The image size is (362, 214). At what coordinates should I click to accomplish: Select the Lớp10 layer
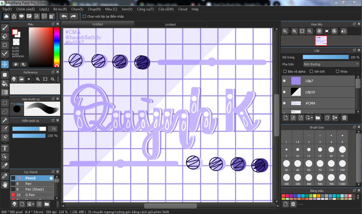tap(318, 92)
